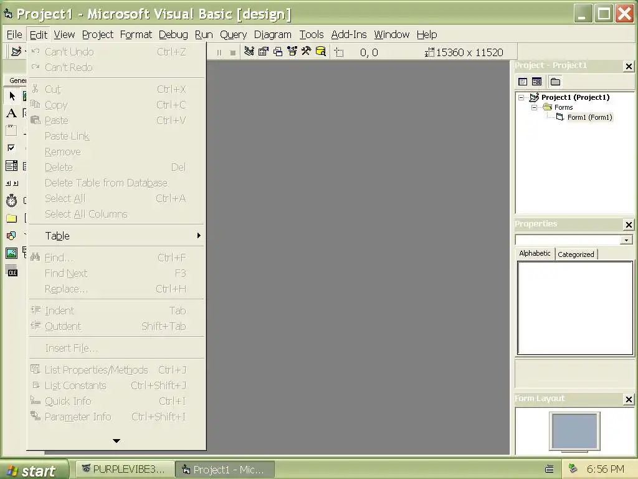638x479 pixels.
Task: Collapse the Forms folder node
Action: (x=534, y=107)
